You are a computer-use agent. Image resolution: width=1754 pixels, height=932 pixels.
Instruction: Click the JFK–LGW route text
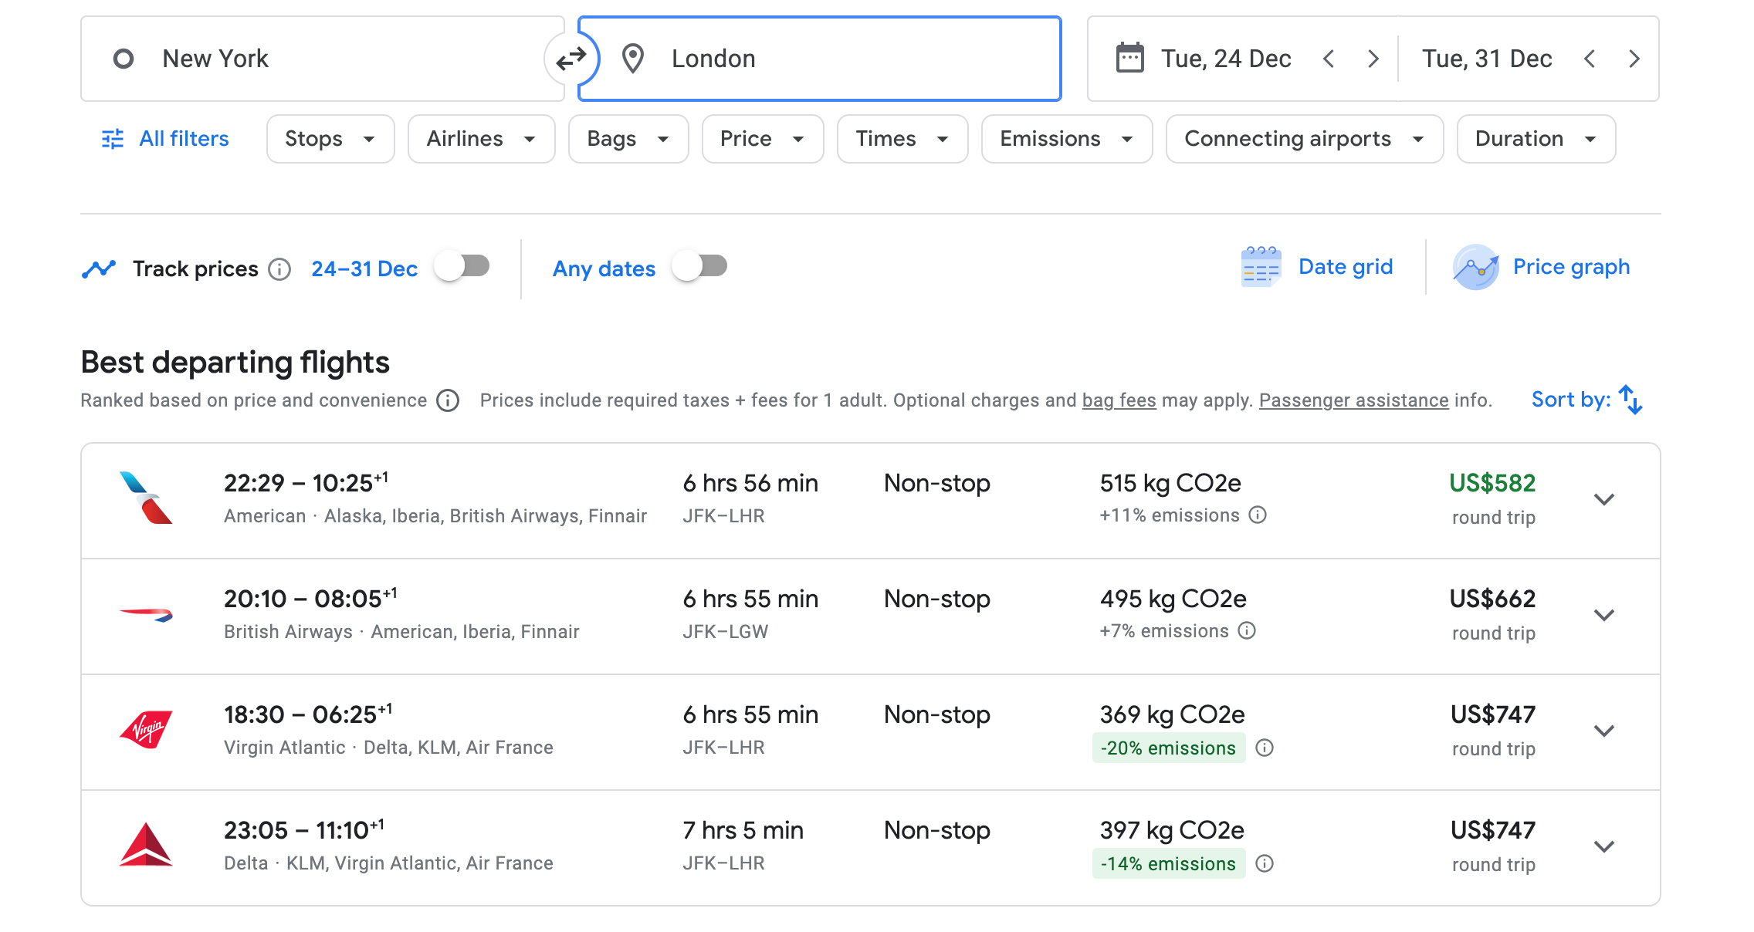point(726,631)
